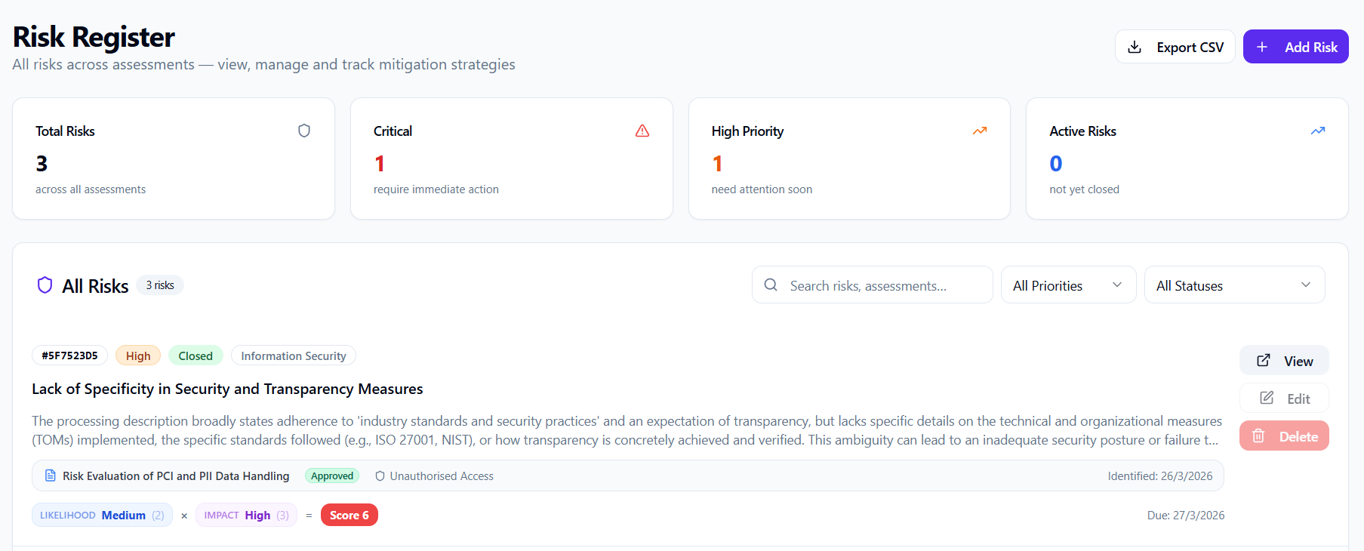Screen dimensions: 1364x551
Task: Click the shield icon in Total Risks card
Action: [304, 131]
